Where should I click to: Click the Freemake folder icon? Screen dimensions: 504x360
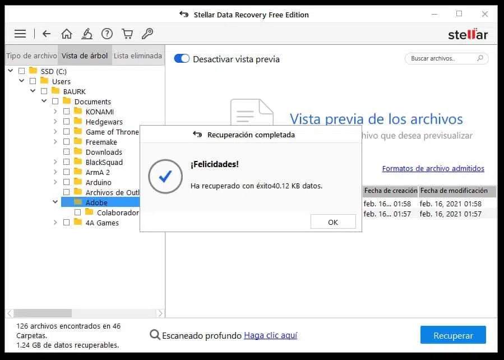(78, 141)
